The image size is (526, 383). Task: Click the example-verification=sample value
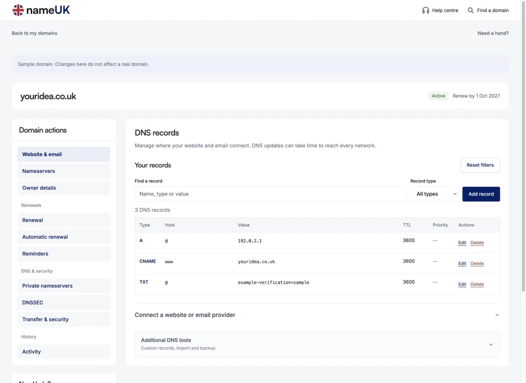pyautogui.click(x=274, y=283)
